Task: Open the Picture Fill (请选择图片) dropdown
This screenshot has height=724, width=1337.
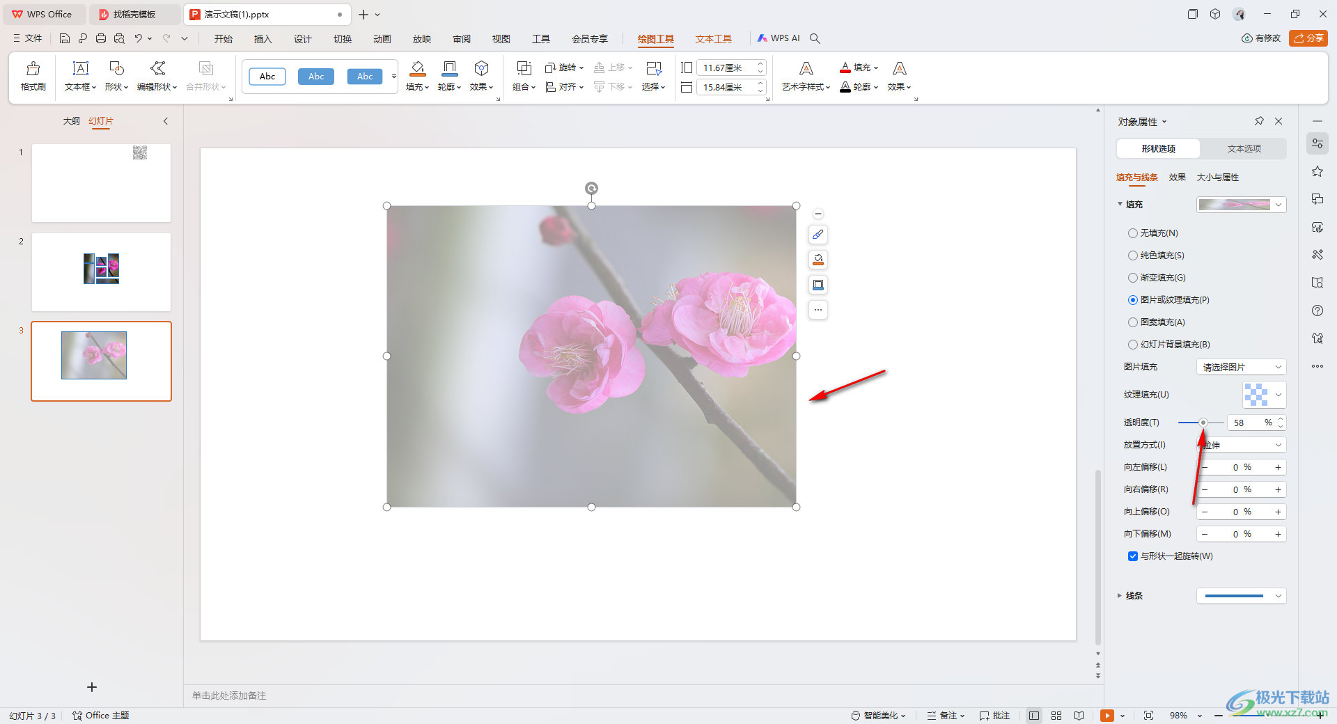Action: [1241, 367]
